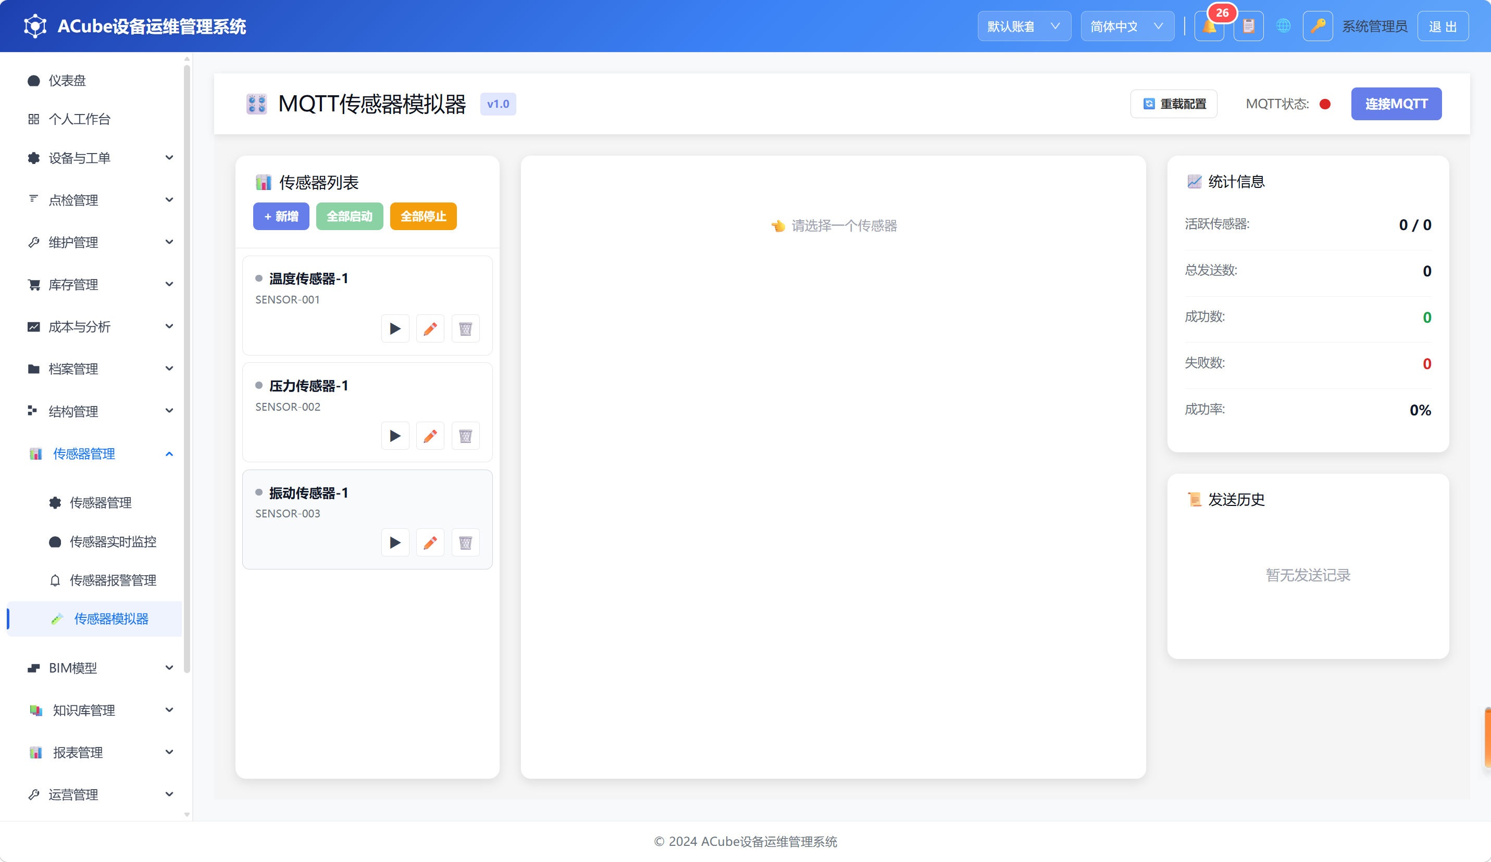Delete the 压力传感器-1 sensor with trash icon
Screen dimensions: 1491x862
466,436
